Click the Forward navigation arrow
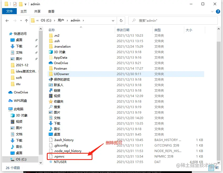The image size is (223, 173). [x=15, y=21]
